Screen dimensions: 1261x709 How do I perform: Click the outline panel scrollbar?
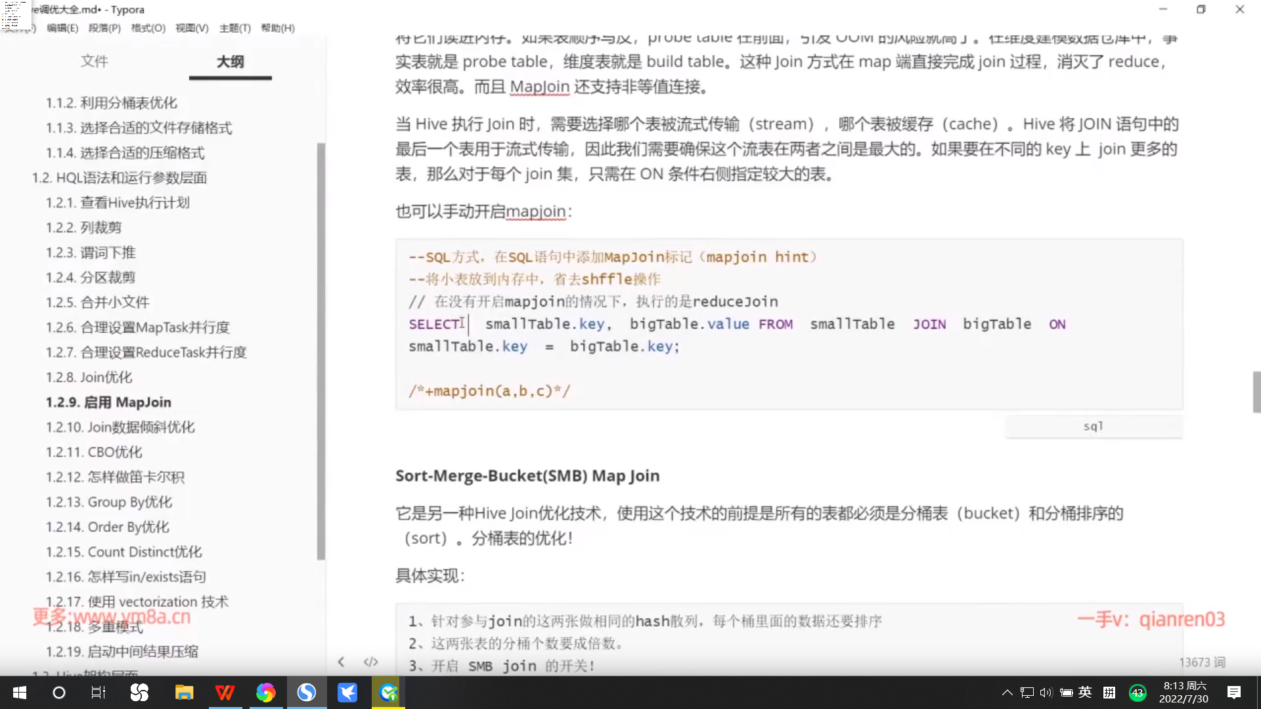[x=321, y=351]
